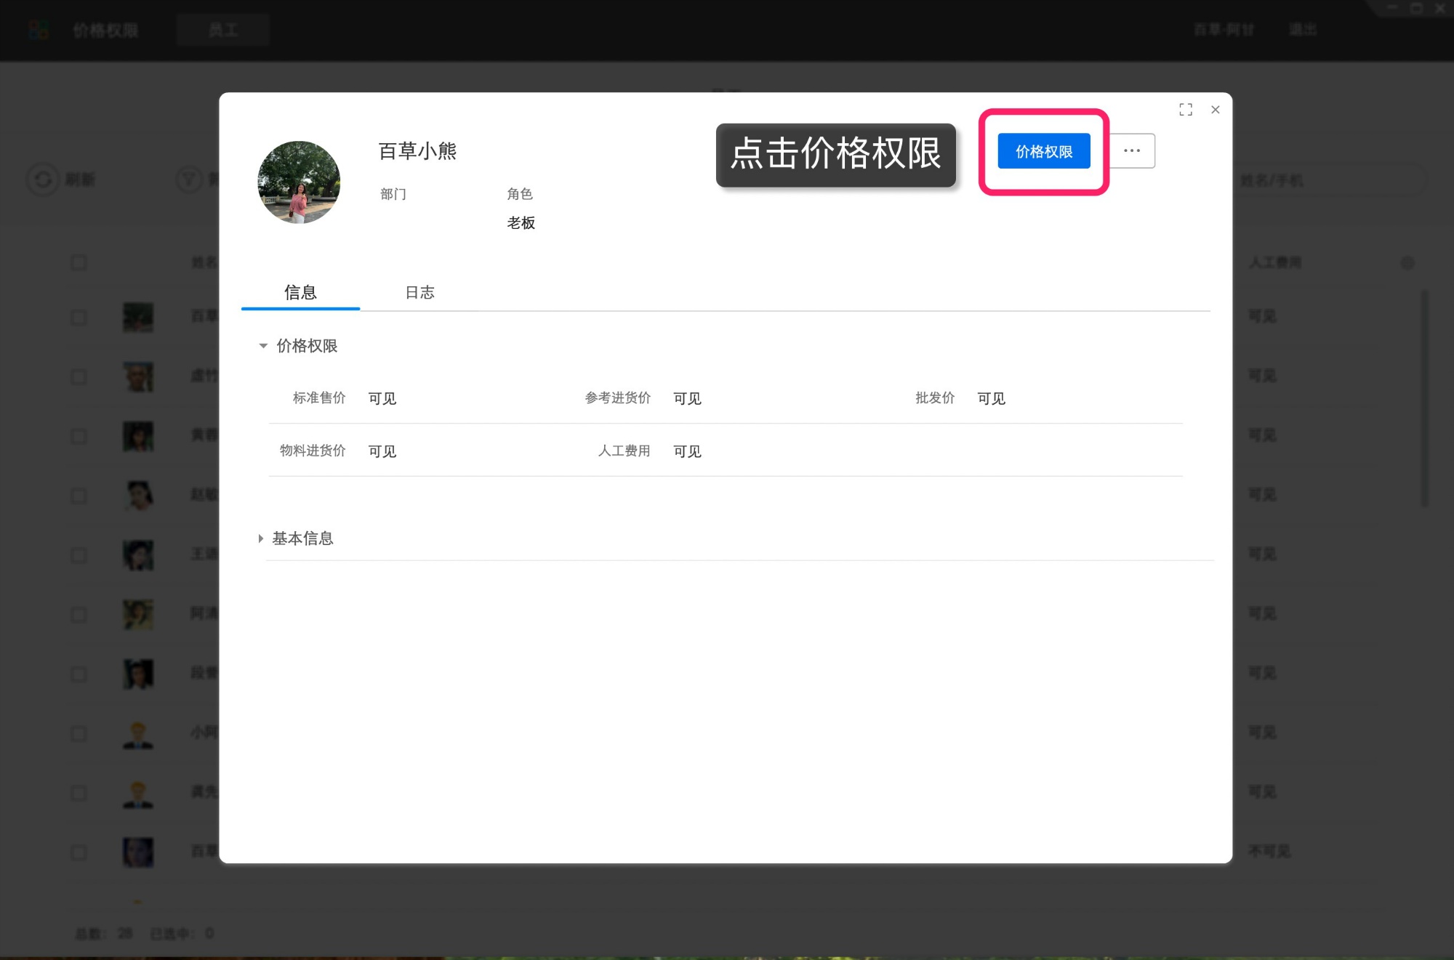The height and width of the screenshot is (960, 1454).
Task: Click 王语's avatar in employee list
Action: [138, 555]
